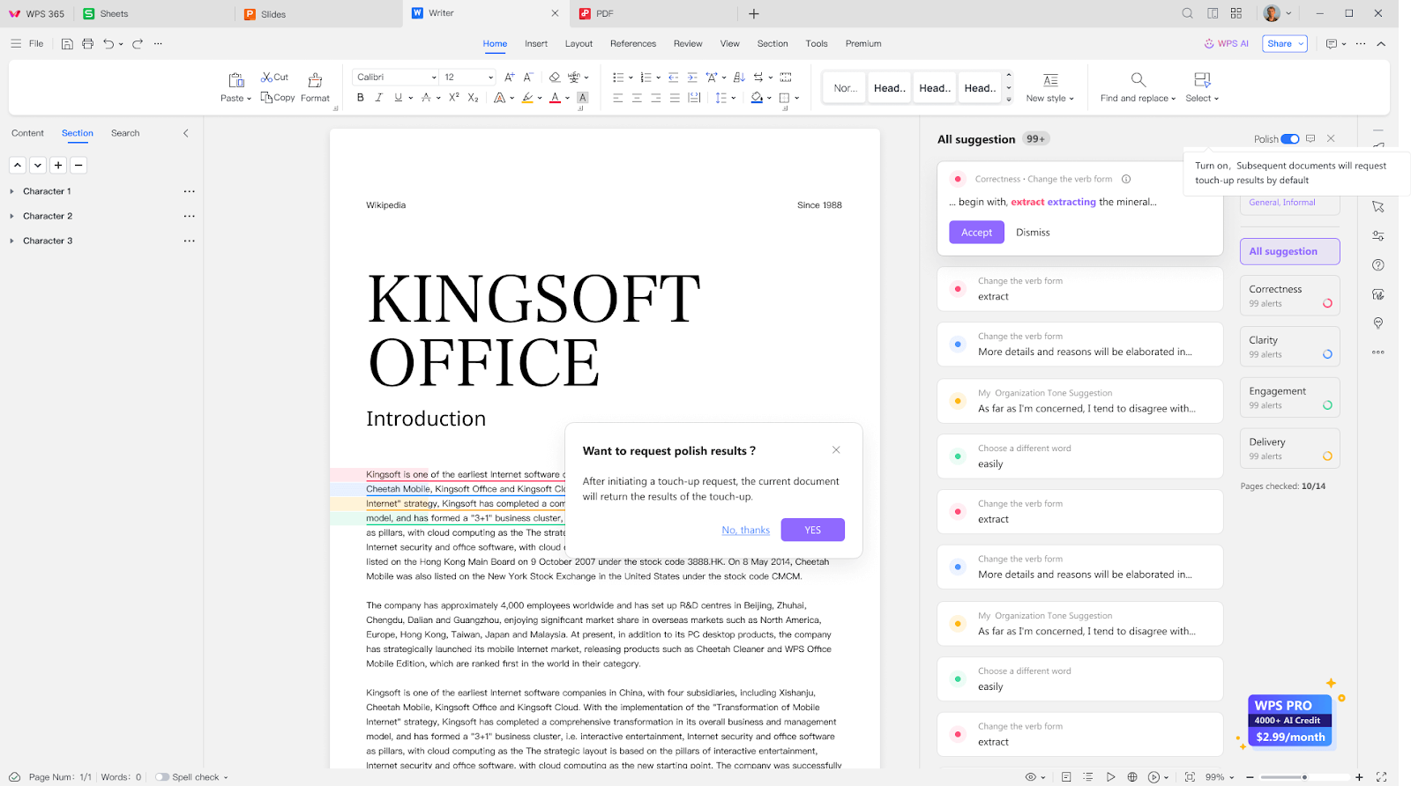The height and width of the screenshot is (786, 1411).
Task: Center align the text
Action: coord(637,98)
